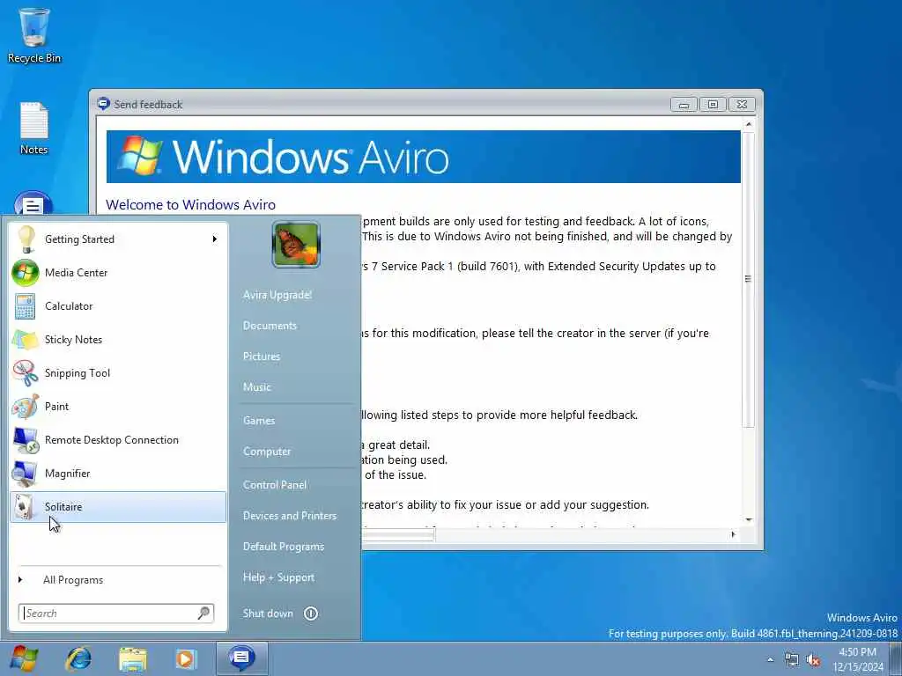The image size is (902, 676).
Task: Open Games from Start menu
Action: tap(259, 421)
